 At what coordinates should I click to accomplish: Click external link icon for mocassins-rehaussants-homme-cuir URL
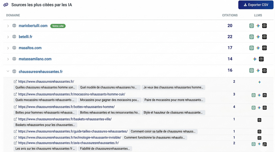[x=15, y=94]
